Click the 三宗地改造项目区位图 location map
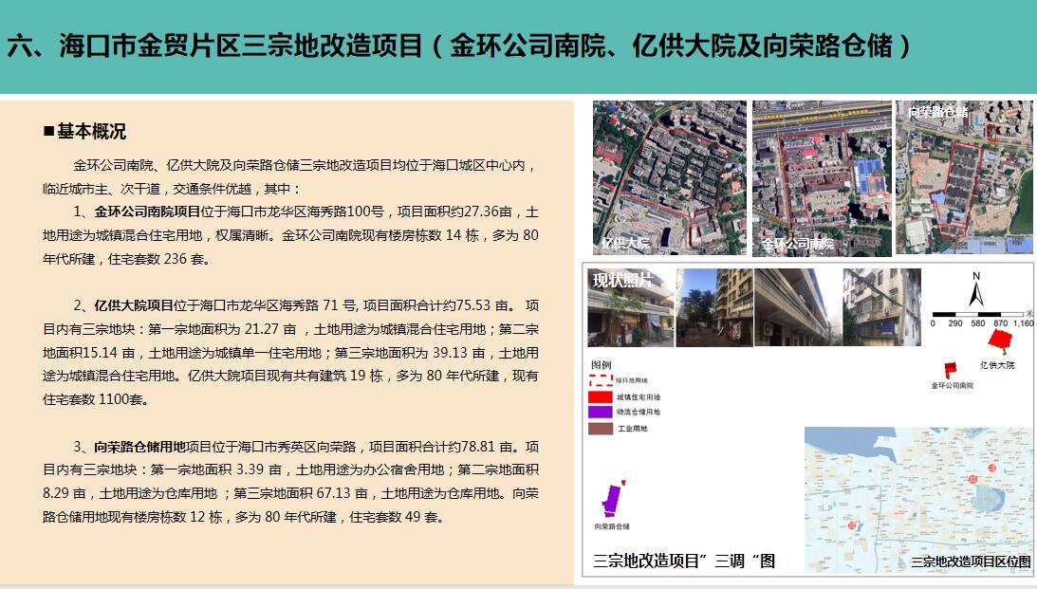The width and height of the screenshot is (1037, 589). coord(918,499)
